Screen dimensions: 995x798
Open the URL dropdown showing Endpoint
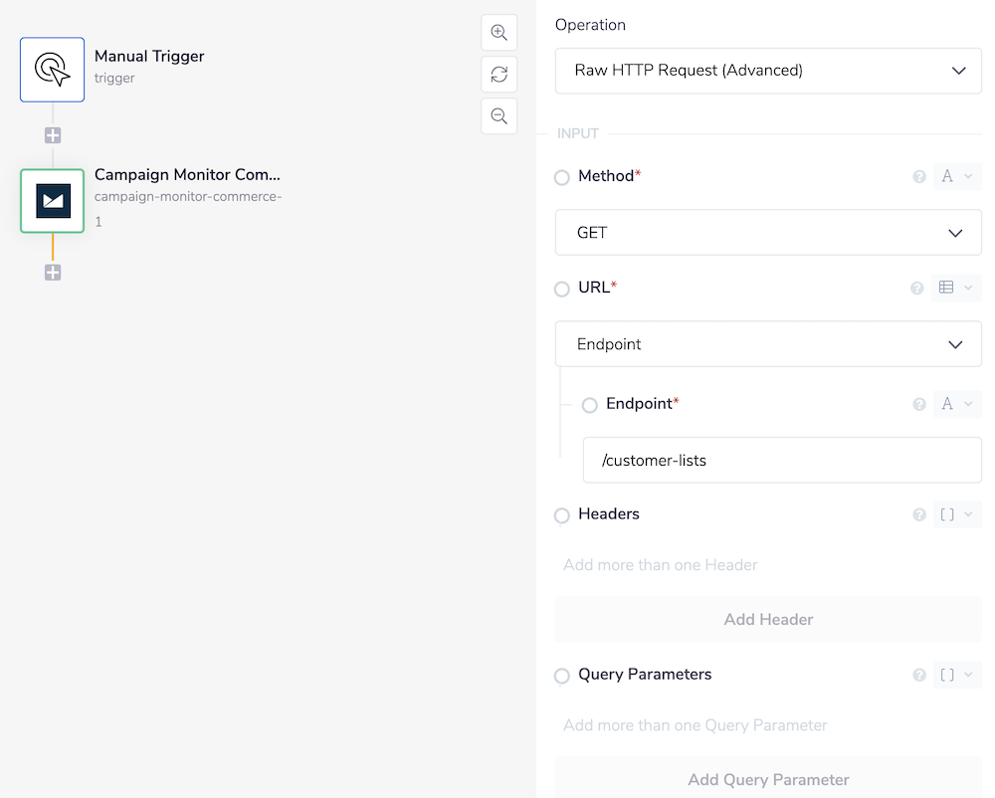click(x=768, y=342)
